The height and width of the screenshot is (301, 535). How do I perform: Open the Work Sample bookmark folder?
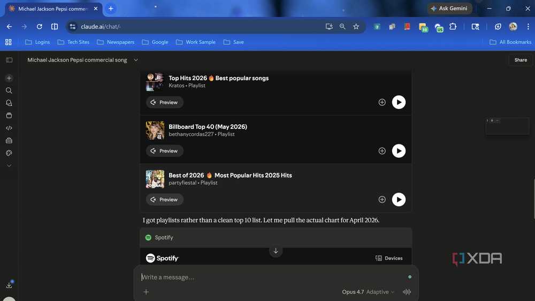[196, 42]
